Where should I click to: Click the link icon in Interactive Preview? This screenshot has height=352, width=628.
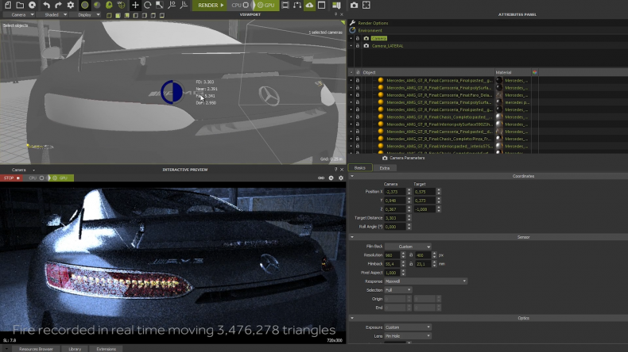(x=321, y=178)
